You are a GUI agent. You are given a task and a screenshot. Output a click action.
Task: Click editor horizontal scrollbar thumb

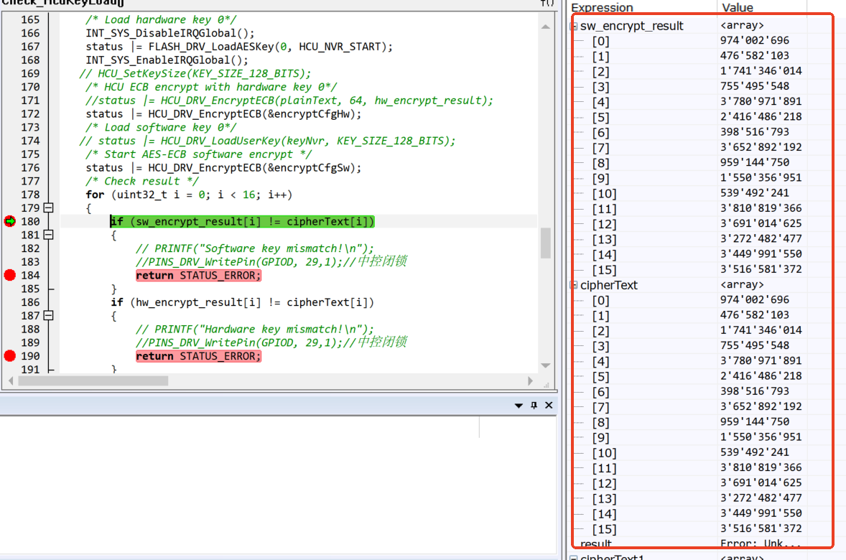[93, 381]
